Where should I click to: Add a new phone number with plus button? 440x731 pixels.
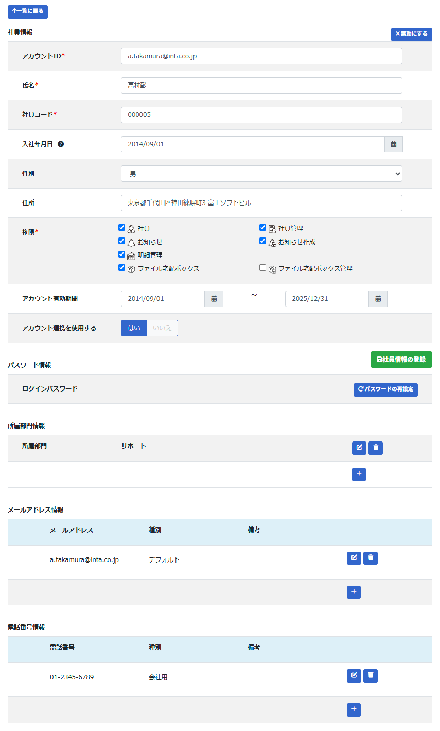tap(354, 710)
